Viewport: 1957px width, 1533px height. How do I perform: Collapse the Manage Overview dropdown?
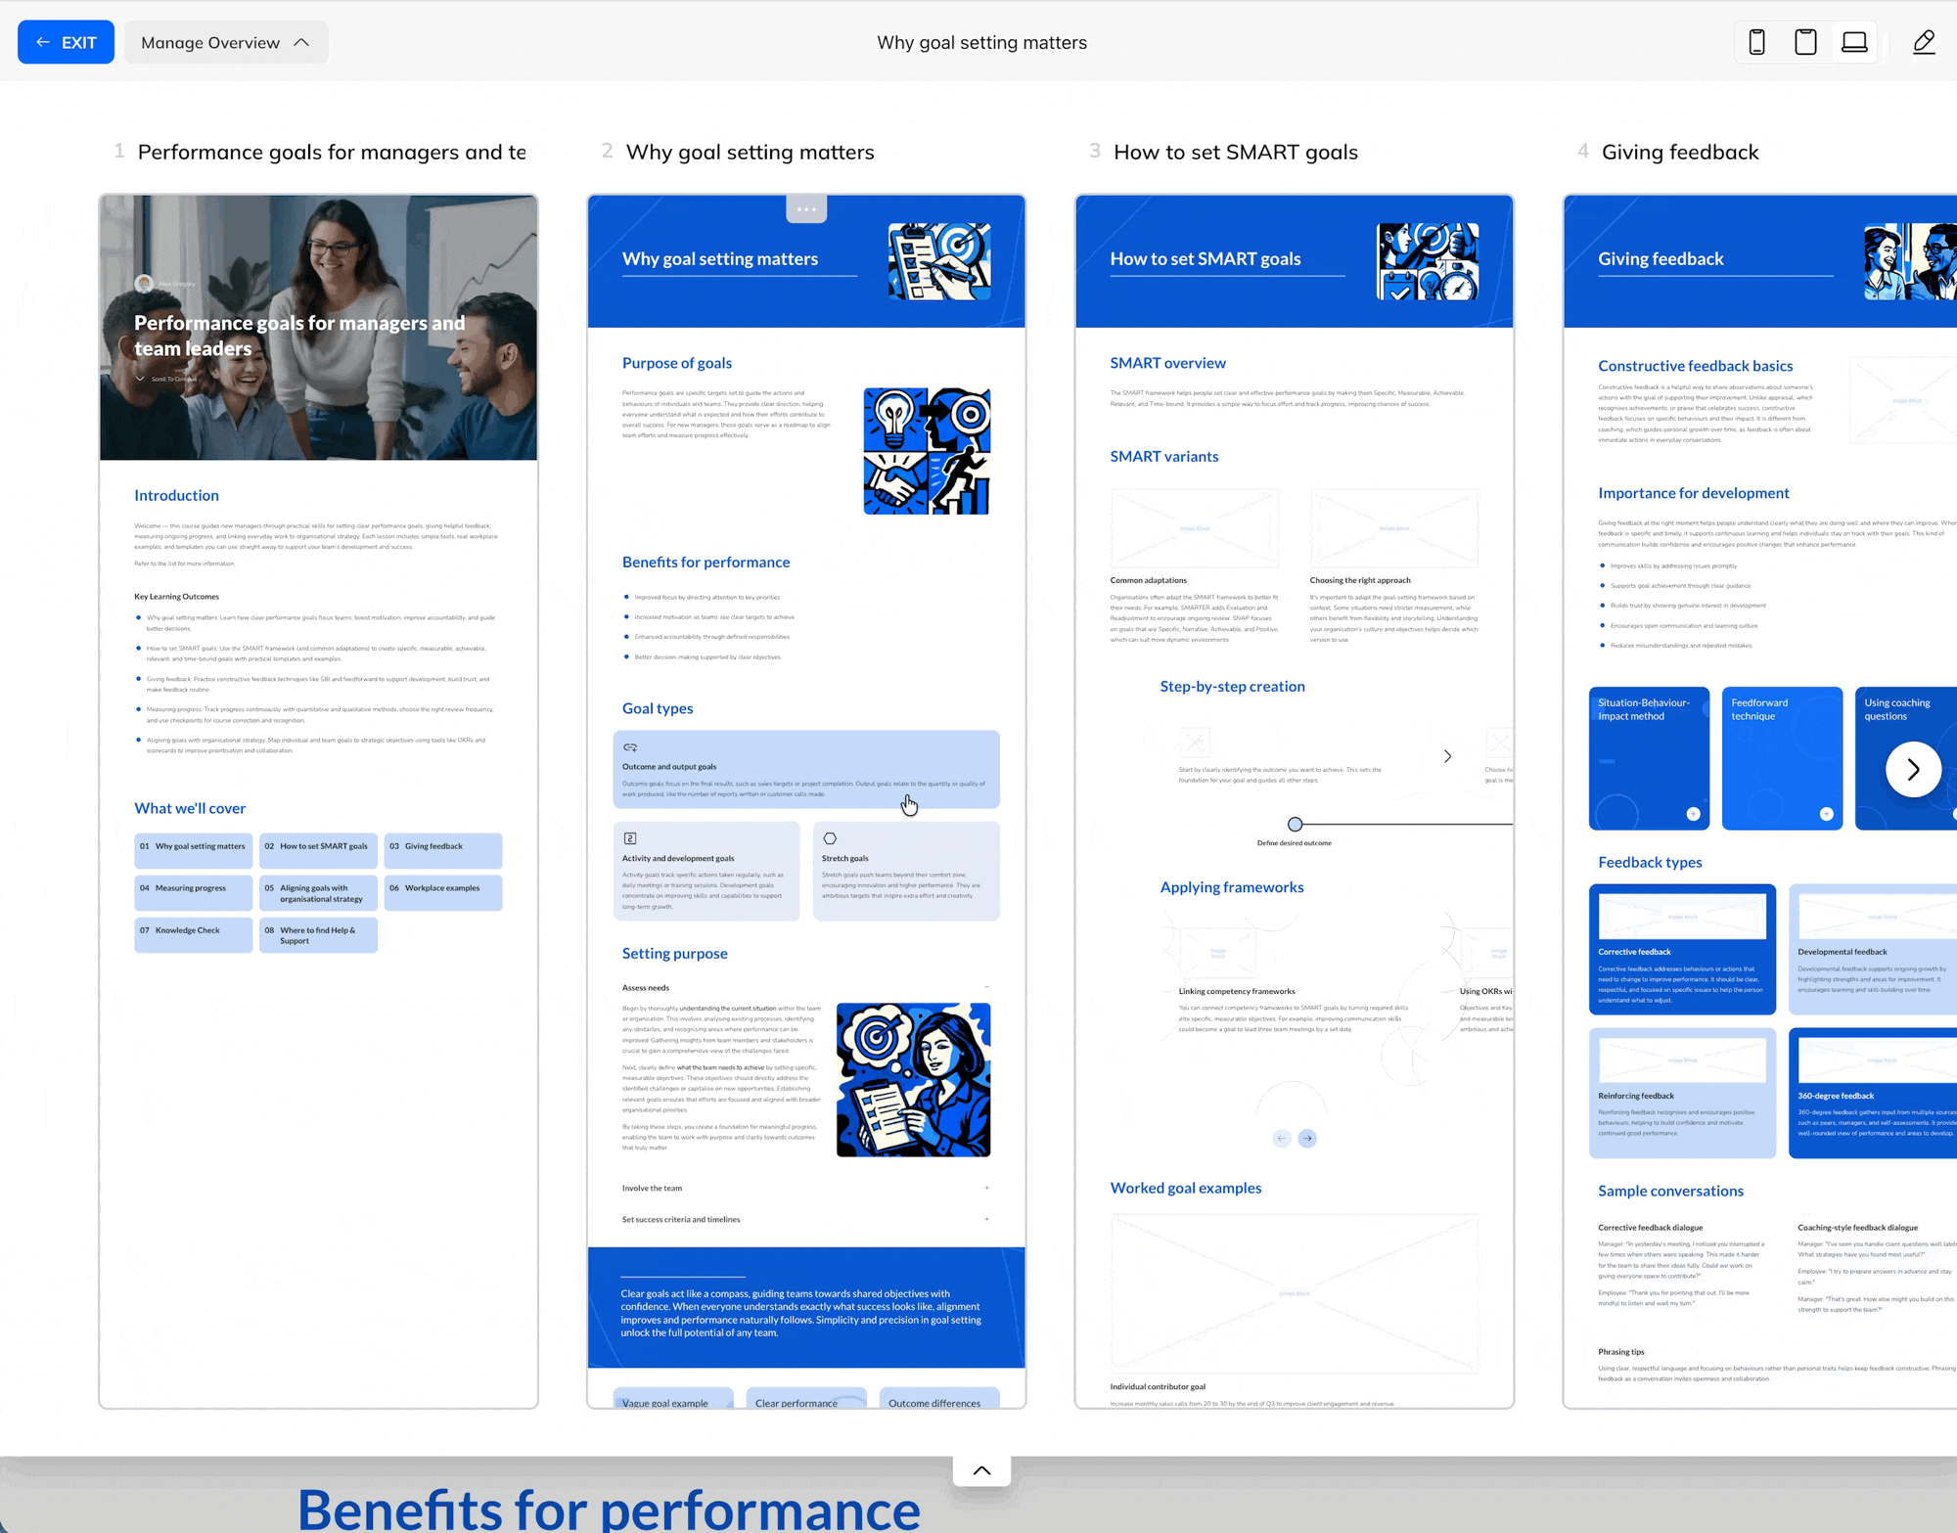tap(225, 42)
